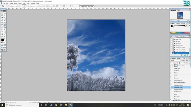The width and height of the screenshot is (191, 107).
Task: Open the Fill source dropdown
Action: 13,6
